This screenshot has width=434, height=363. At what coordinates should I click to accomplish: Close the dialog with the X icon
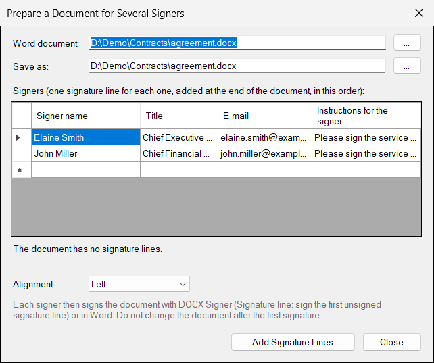click(419, 13)
